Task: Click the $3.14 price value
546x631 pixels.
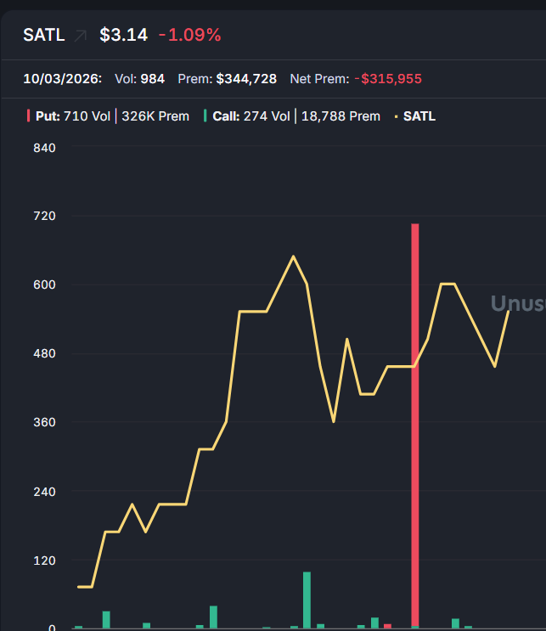Action: (x=123, y=35)
